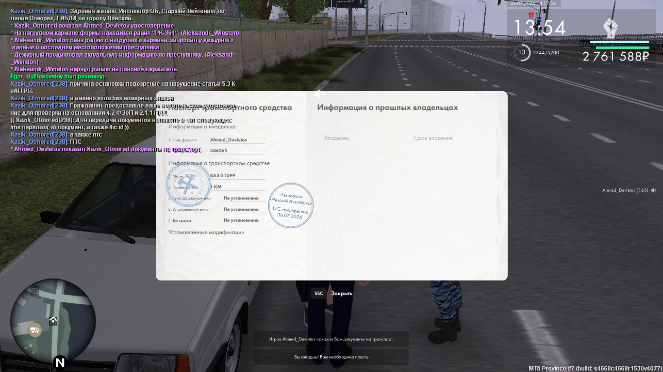
Task: Click the Срок владения column header
Action: (433, 138)
